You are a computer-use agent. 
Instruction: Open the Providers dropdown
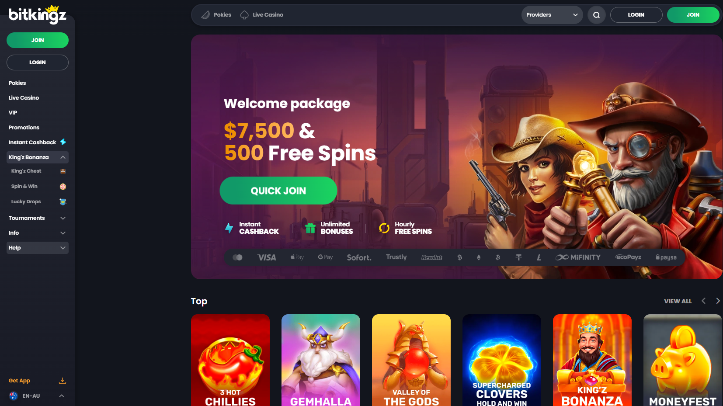pyautogui.click(x=552, y=15)
